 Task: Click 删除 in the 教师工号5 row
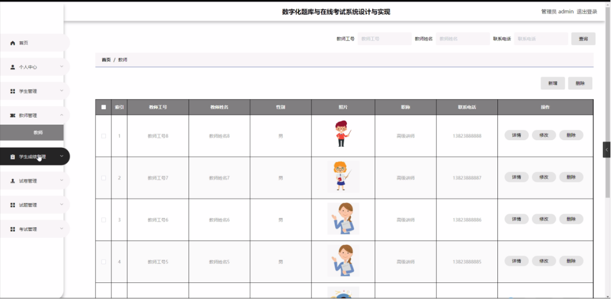pos(571,261)
